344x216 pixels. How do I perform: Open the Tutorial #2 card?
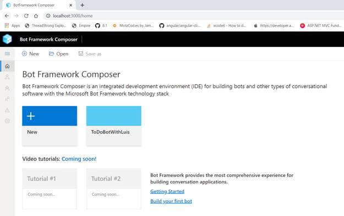click(113, 188)
